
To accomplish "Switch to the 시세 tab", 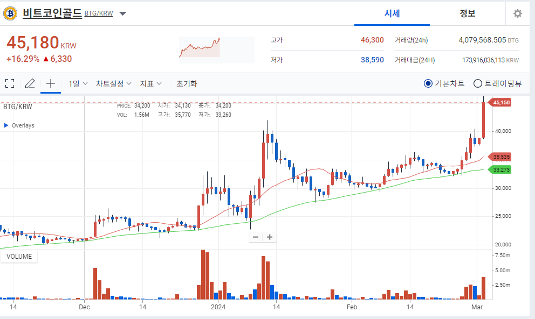I will [392, 13].
